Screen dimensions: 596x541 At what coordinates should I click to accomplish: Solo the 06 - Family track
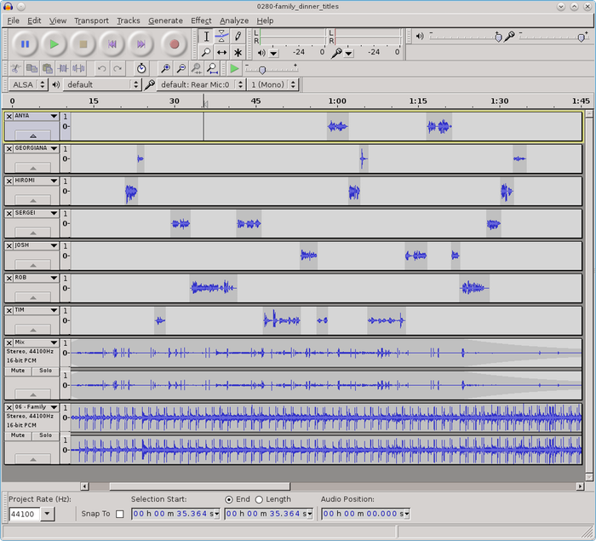click(x=46, y=435)
